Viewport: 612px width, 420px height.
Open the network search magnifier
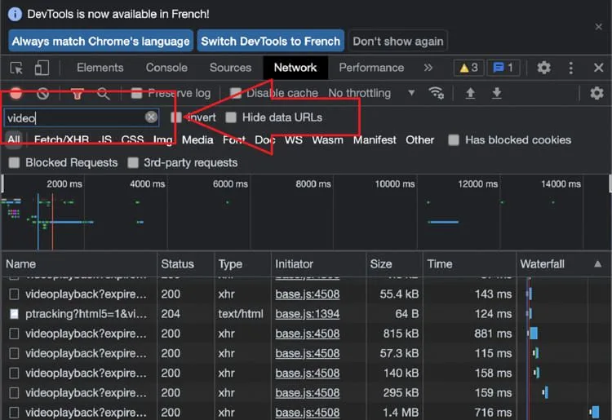[x=103, y=93]
